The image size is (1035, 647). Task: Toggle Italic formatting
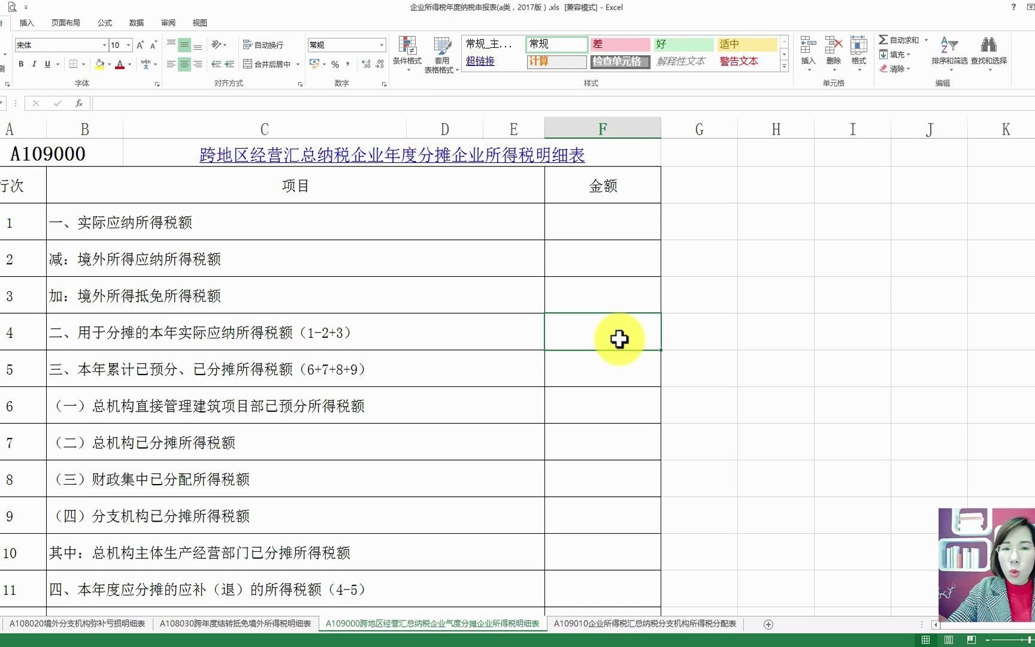[x=34, y=64]
